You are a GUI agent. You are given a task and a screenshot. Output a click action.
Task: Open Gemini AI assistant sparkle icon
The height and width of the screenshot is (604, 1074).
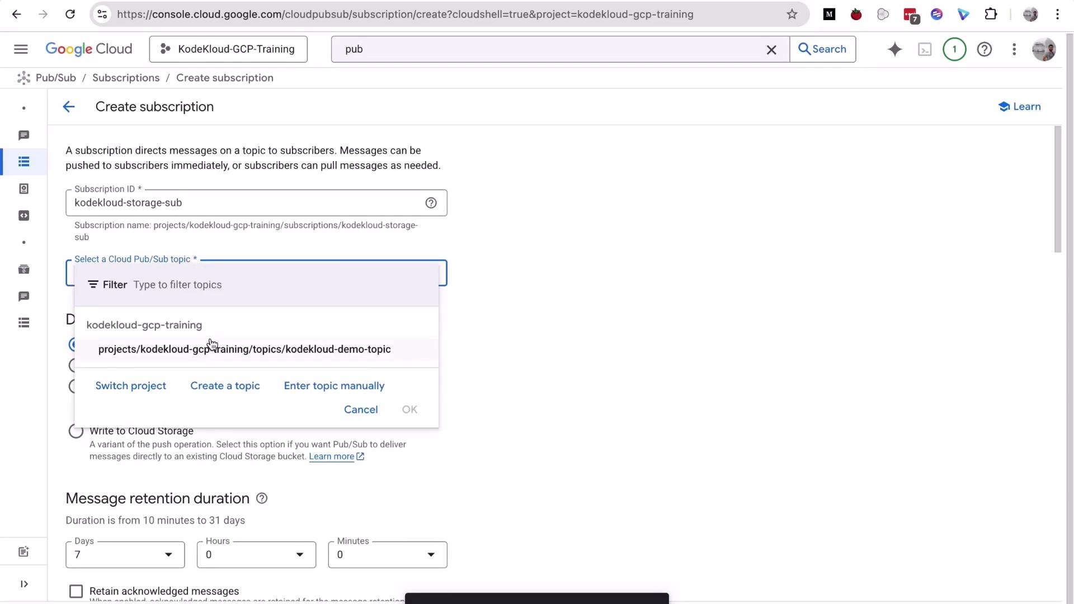coord(894,49)
